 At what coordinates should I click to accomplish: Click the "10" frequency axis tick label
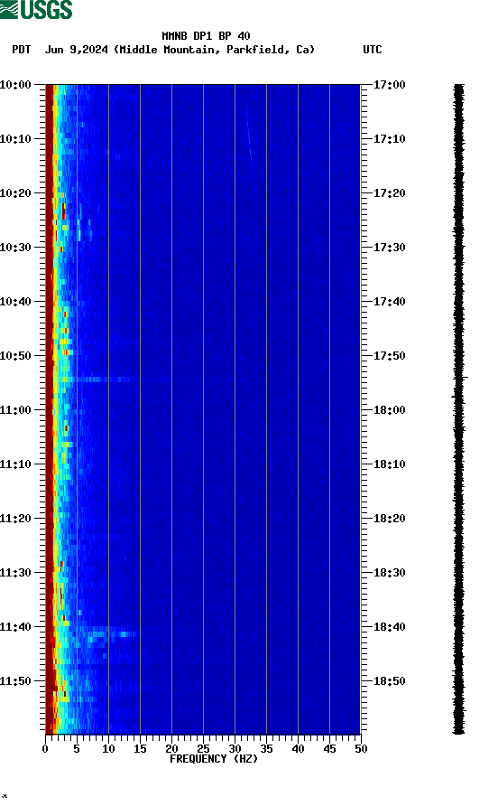[x=108, y=749]
